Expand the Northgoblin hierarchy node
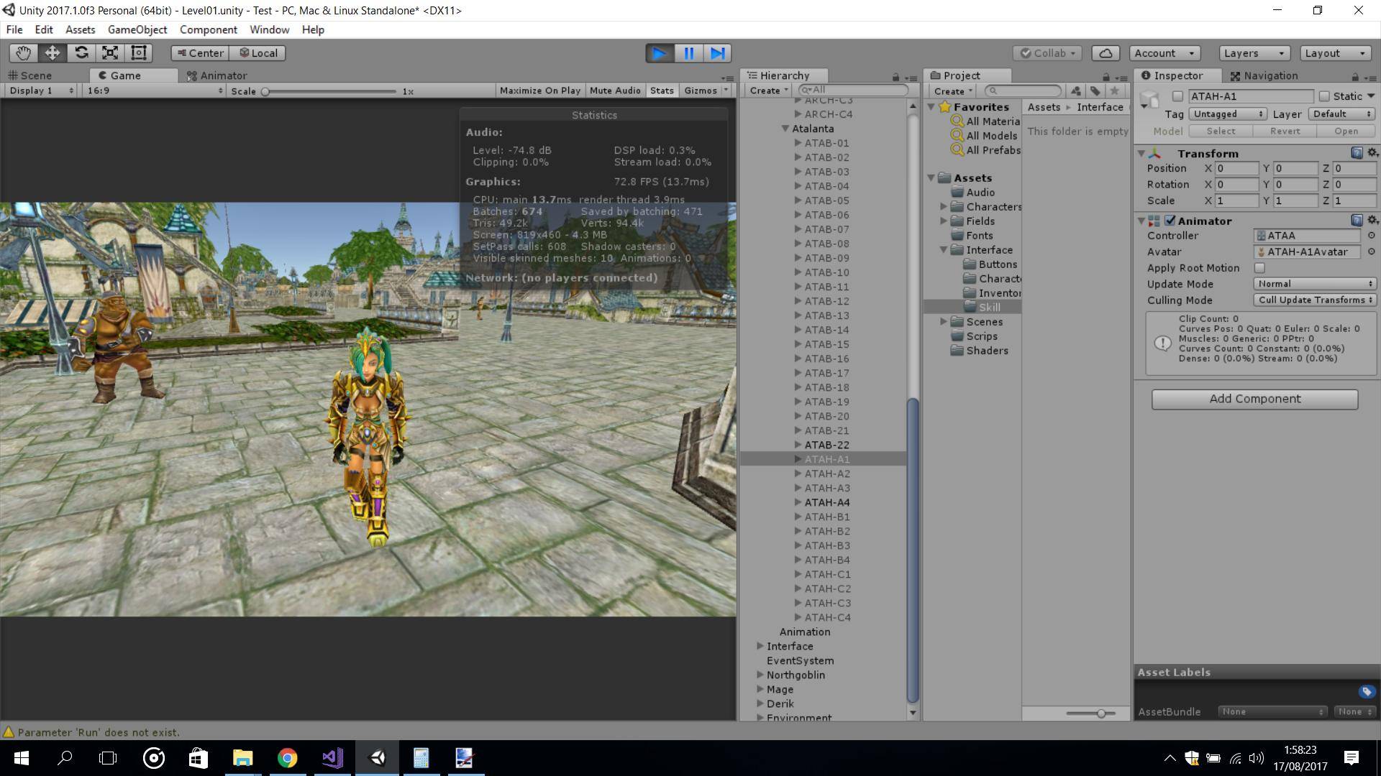 (760, 675)
